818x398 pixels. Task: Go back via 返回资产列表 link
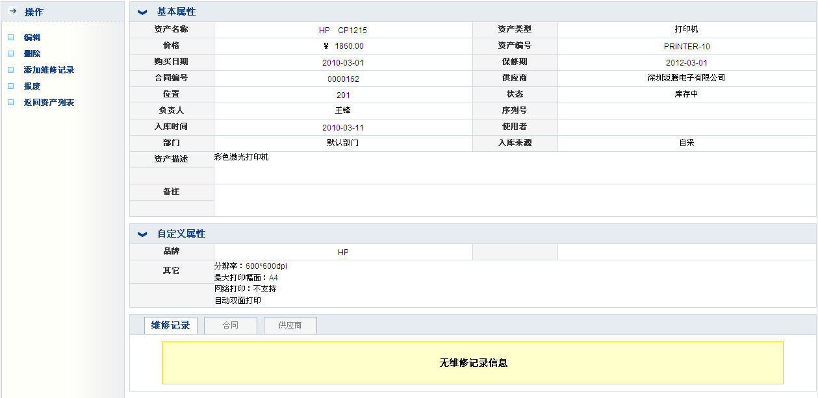coord(49,103)
